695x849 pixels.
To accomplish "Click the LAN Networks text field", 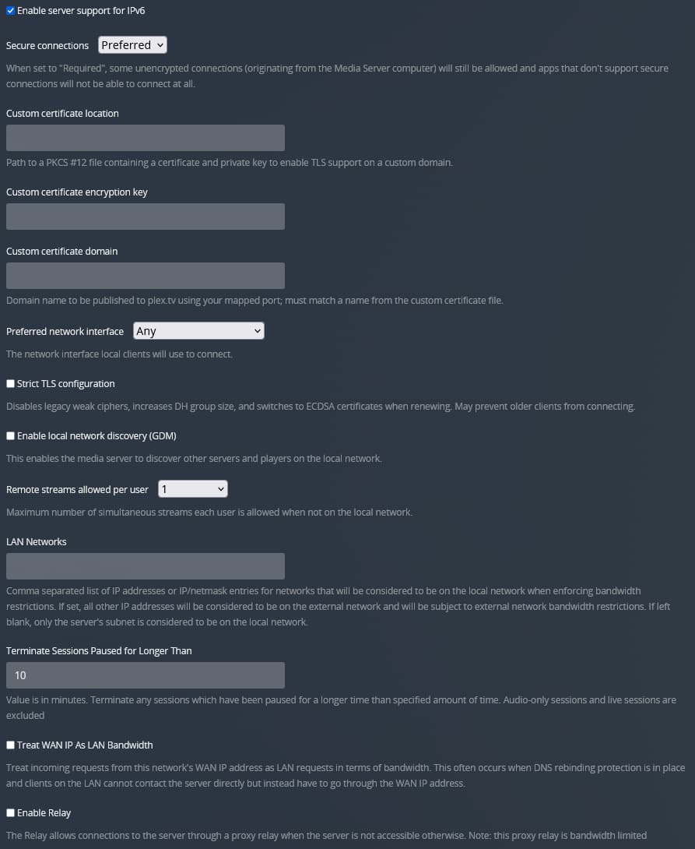I will [x=146, y=566].
